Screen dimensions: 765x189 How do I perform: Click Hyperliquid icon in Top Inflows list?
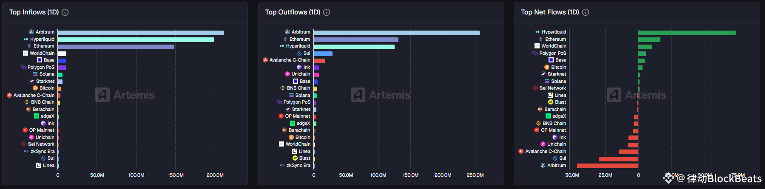click(x=26, y=39)
